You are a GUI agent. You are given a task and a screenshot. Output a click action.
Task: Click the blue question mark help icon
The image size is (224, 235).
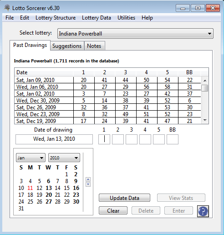(x=203, y=211)
